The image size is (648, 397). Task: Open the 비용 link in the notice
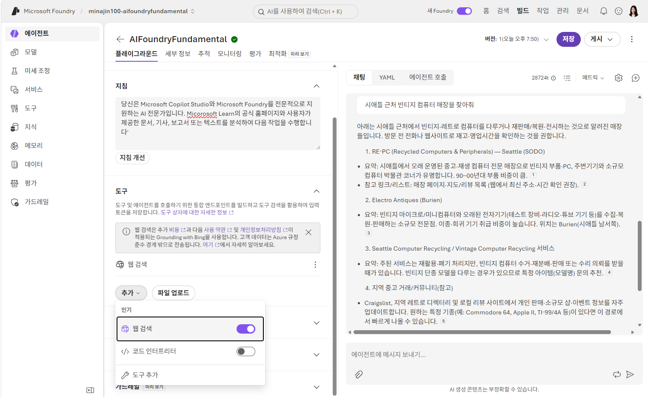pos(177,230)
